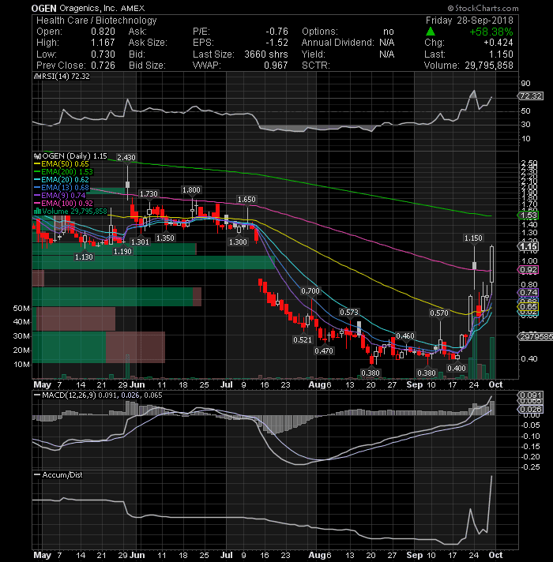
Task: Click the Annual Dividend label
Action: pos(337,43)
